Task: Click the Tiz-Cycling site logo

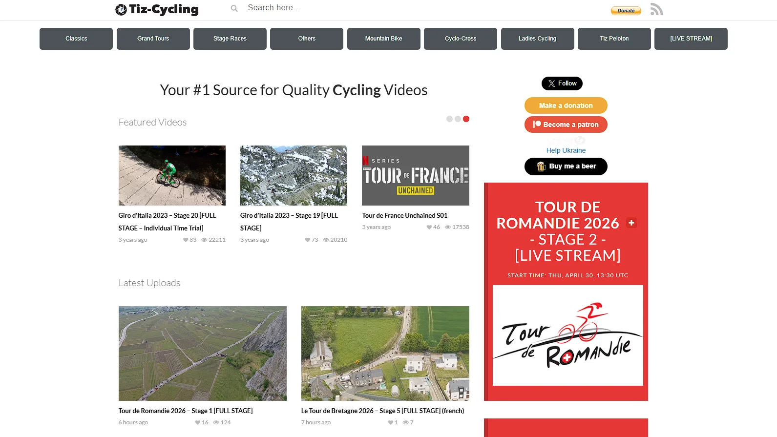Action: pyautogui.click(x=157, y=9)
